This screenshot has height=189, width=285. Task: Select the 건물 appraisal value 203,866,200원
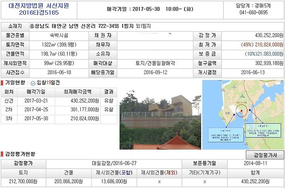[x=68, y=182]
